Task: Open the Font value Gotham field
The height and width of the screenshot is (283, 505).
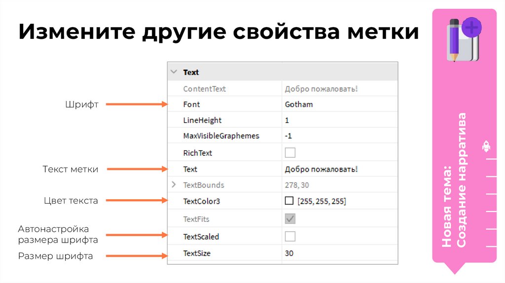Action: tap(339, 105)
